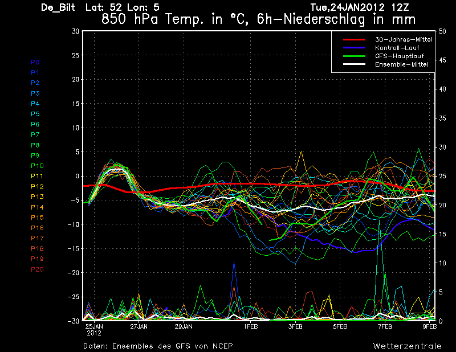456x352 pixels.
Task: Click the Lat: 52 Lon: 5 text
Action: click(x=123, y=7)
